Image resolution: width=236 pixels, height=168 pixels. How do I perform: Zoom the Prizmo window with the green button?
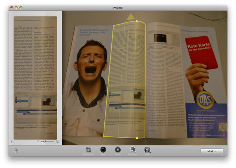click(21, 8)
